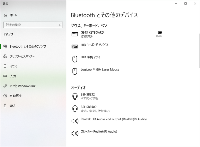The width and height of the screenshot is (200, 147).
Task: Click the 100% battery indicator of G913 KEYBOARD
Action: [159, 34]
